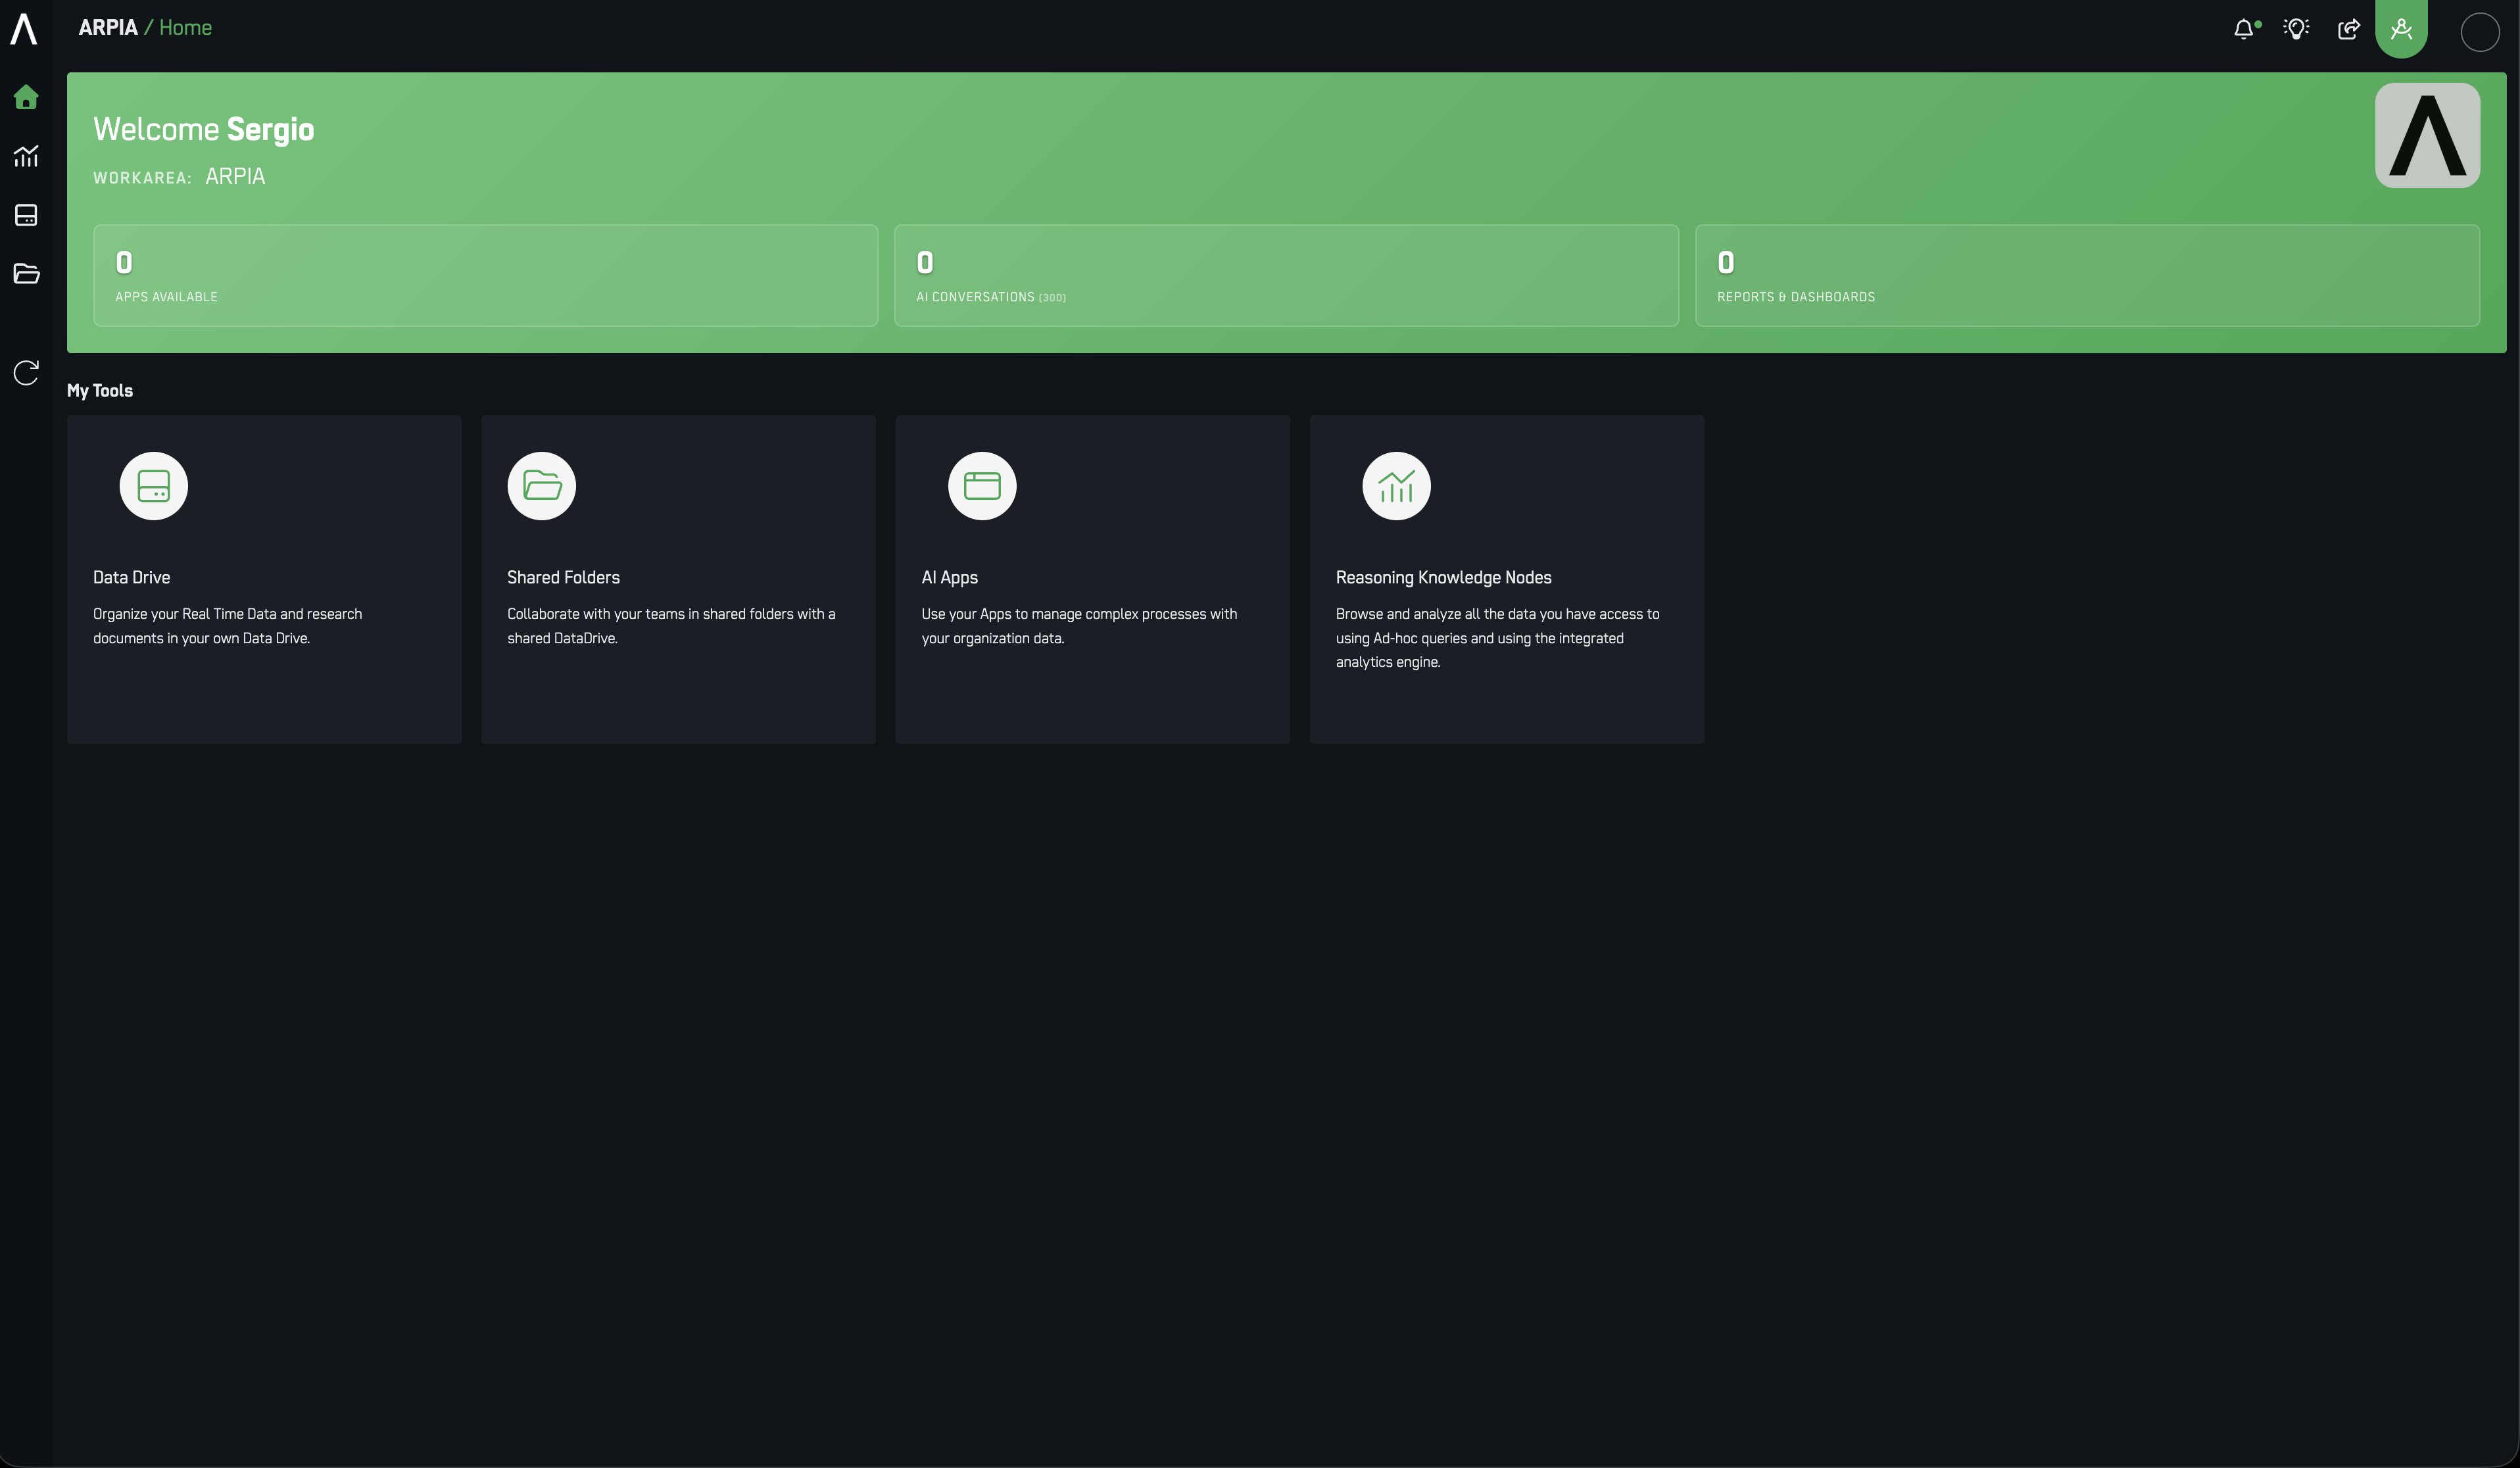The image size is (2520, 1468).
Task: Click the Reasoning Knowledge Nodes card icon
Action: (x=1396, y=486)
